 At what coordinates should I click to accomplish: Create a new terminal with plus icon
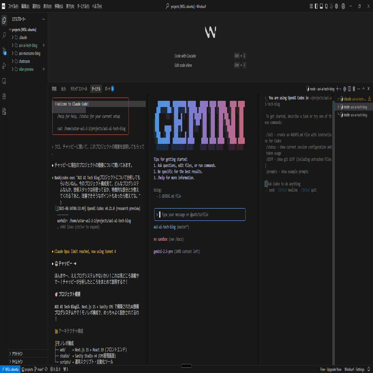[337, 89]
